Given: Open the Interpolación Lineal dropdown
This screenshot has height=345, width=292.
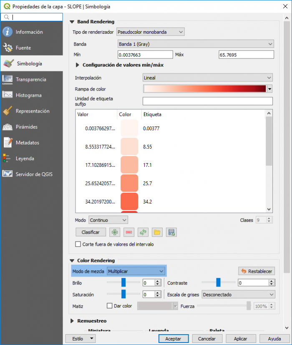Looking at the screenshot, I should (207, 78).
